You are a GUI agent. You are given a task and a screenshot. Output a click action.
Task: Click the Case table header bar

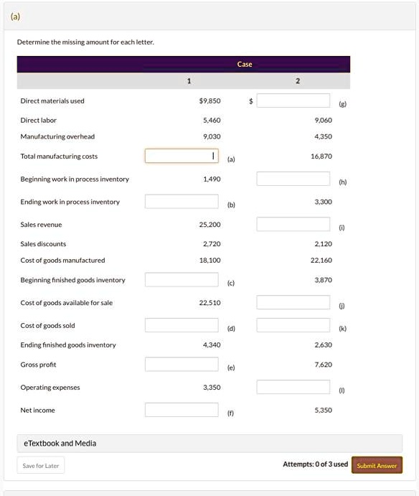(184, 64)
